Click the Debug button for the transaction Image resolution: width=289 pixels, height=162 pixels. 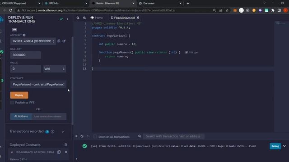[x=275, y=146]
